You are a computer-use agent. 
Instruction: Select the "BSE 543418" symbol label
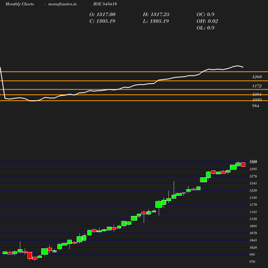click(105, 4)
